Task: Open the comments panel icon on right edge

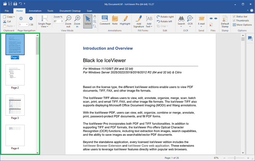Action: click(250, 39)
